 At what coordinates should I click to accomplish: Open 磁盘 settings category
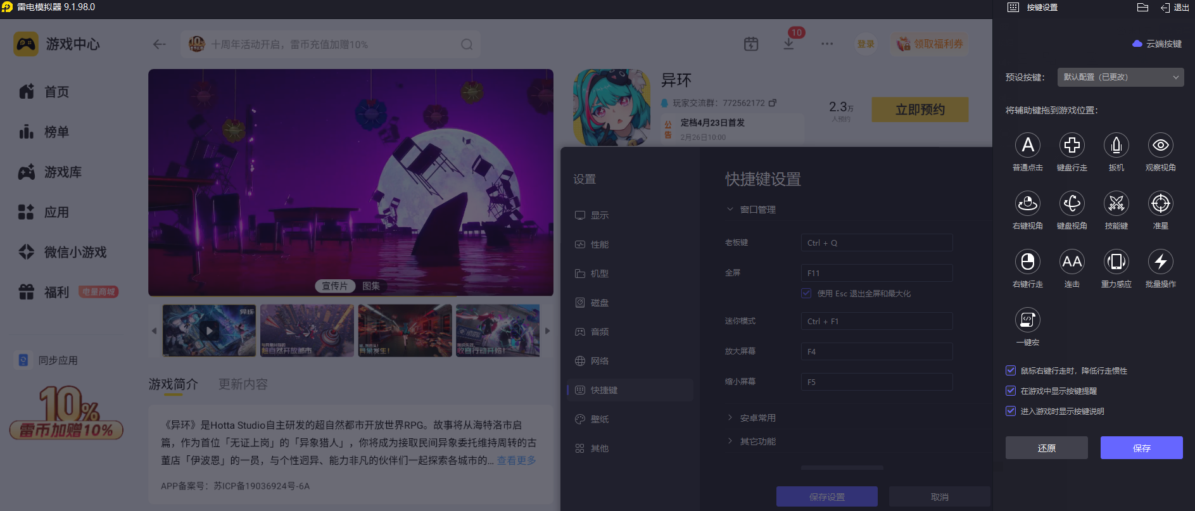tap(630, 303)
